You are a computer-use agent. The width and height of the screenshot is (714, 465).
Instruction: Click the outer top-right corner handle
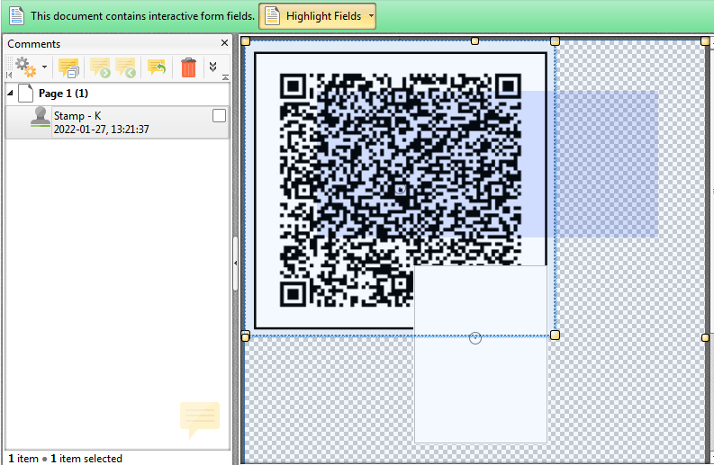coord(705,41)
